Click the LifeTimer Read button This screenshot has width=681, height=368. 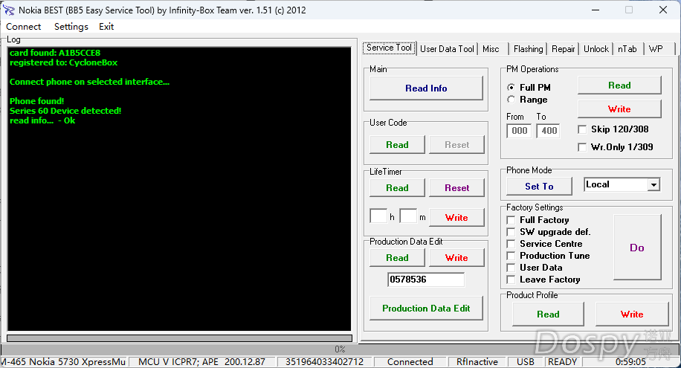pos(397,187)
